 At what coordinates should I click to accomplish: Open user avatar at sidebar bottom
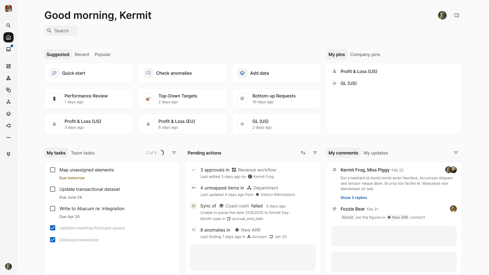pyautogui.click(x=8, y=267)
